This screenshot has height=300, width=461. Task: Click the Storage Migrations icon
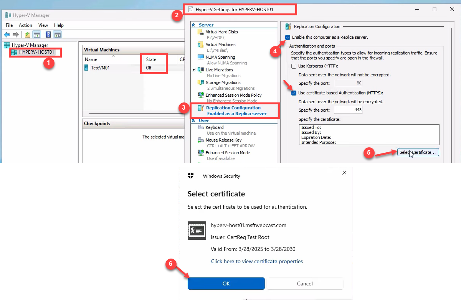[201, 82]
